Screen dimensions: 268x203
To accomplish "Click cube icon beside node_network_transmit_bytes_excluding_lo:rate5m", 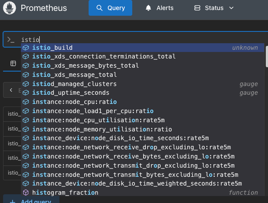I will coord(26,175).
